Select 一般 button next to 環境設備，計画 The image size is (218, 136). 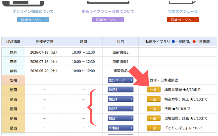coord(154,118)
